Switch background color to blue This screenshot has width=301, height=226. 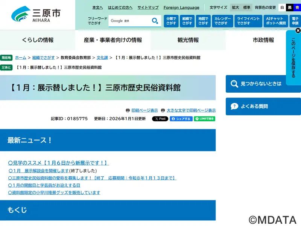point(297,8)
